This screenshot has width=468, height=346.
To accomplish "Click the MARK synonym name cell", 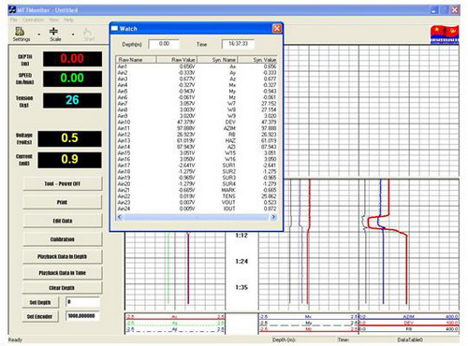I will coord(228,190).
